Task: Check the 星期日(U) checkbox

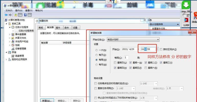Action: click(x=115, y=62)
